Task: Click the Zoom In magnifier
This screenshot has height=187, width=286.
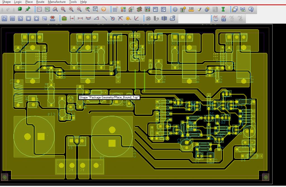Action: 71,9
